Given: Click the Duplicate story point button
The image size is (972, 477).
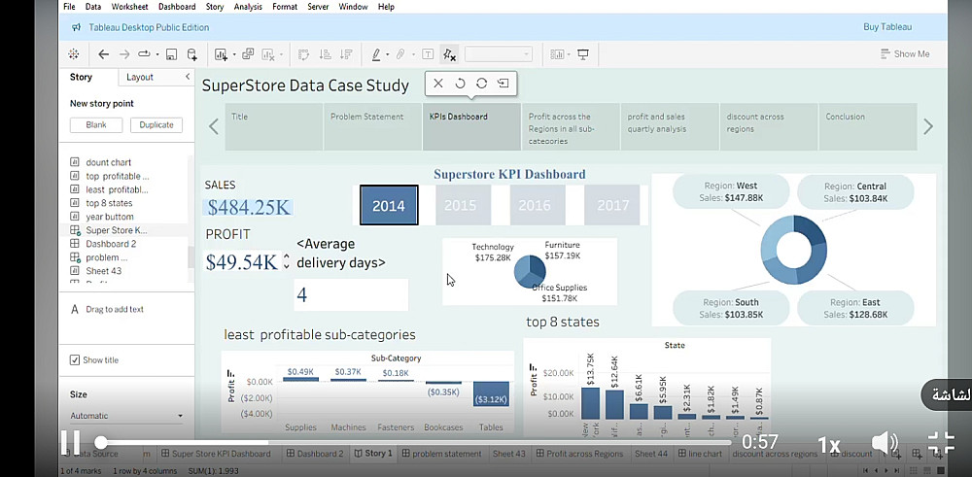Looking at the screenshot, I should click(156, 124).
